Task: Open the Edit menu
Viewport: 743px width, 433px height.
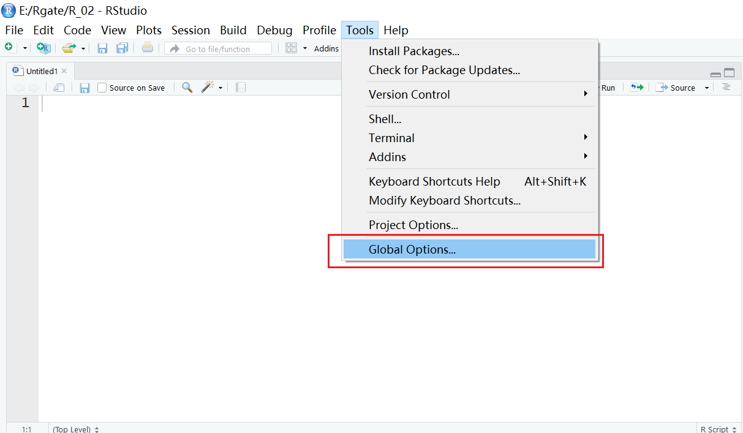Action: 43,30
